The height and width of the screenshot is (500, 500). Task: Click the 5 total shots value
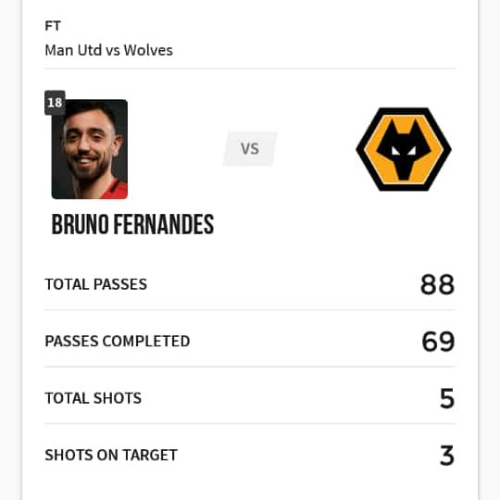click(446, 398)
